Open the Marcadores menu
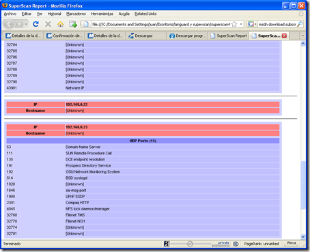Image resolution: width=310 pixels, height=252 pixels. click(76, 14)
